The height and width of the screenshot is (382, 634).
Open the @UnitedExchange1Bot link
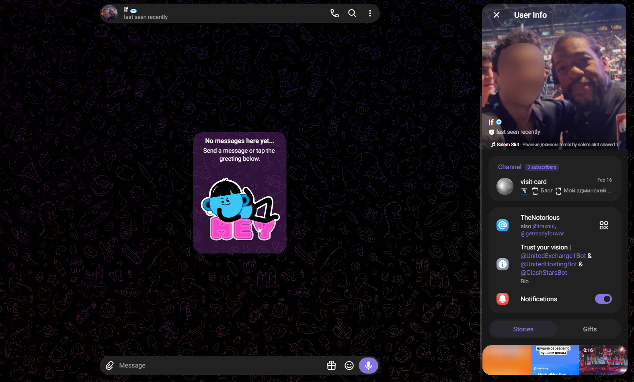pos(553,255)
